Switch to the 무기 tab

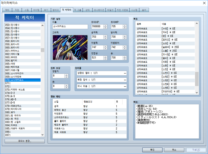click(46, 10)
